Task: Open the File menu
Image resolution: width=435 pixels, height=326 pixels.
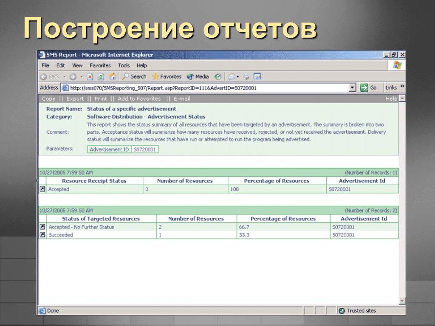Action: 45,65
